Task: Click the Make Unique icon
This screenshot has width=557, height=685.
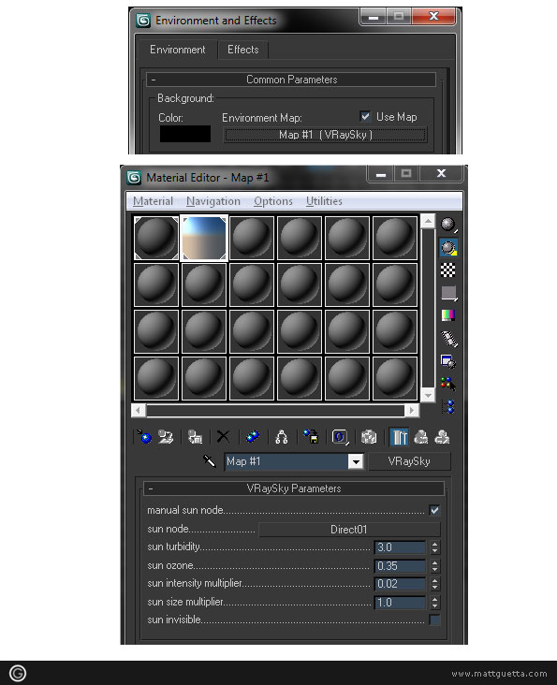Action: 282,436
